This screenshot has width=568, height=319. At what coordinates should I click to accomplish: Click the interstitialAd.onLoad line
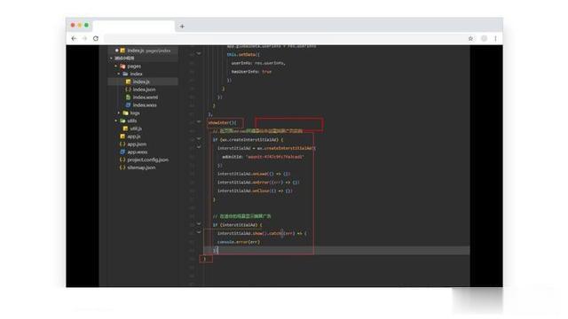click(254, 174)
